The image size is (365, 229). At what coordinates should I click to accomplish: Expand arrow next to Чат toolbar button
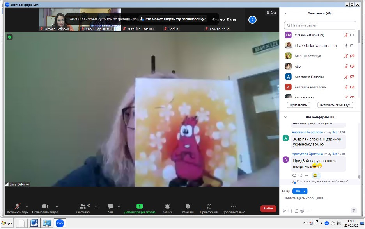119,206
